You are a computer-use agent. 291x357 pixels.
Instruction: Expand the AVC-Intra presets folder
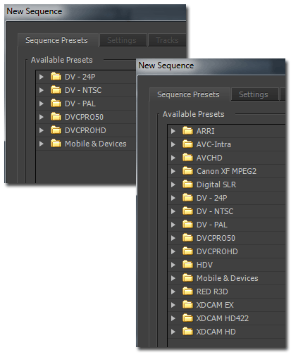173,144
